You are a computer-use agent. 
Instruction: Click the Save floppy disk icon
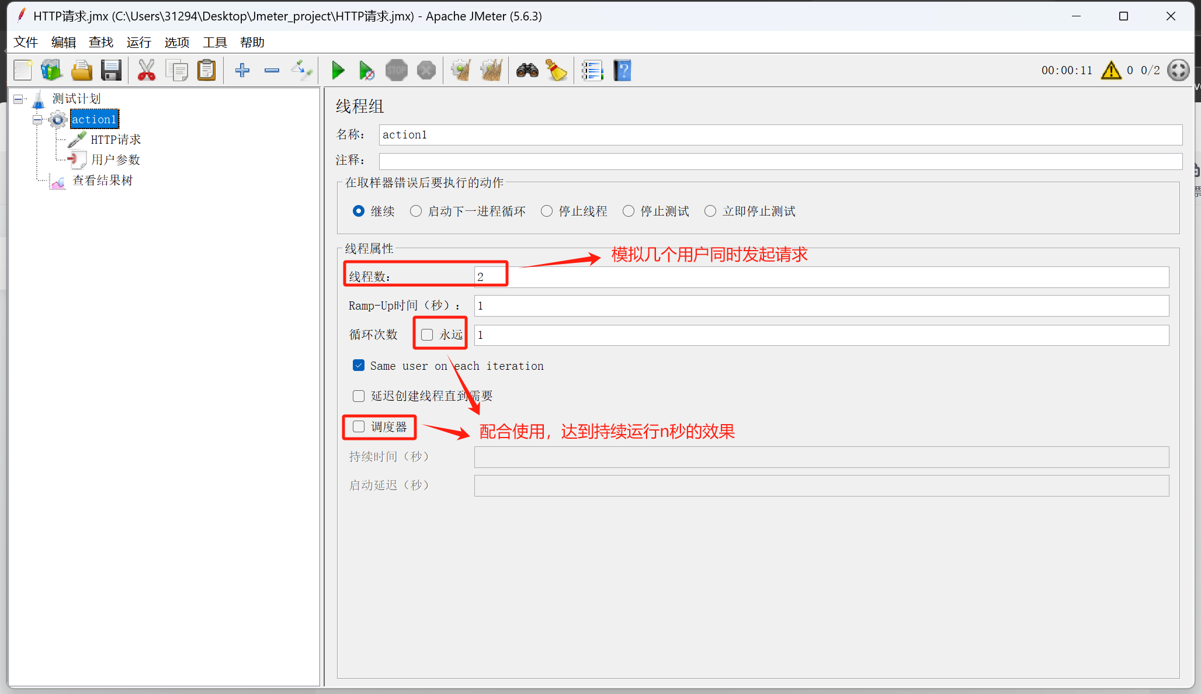click(x=111, y=71)
